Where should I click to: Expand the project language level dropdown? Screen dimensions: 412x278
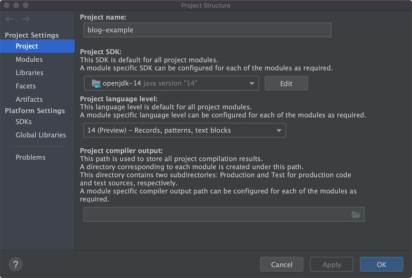point(185,130)
